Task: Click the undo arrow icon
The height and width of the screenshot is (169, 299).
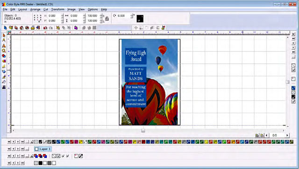Action: (45, 28)
